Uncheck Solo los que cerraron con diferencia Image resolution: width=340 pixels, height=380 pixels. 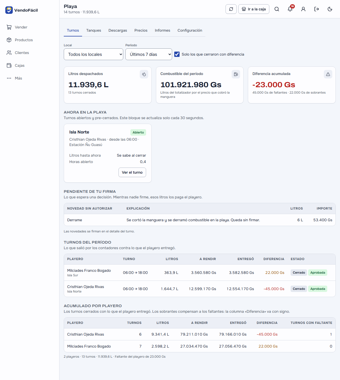coord(177,54)
